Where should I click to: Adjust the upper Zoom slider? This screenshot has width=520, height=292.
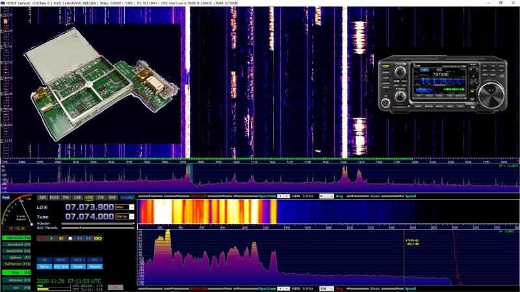[x=358, y=197]
